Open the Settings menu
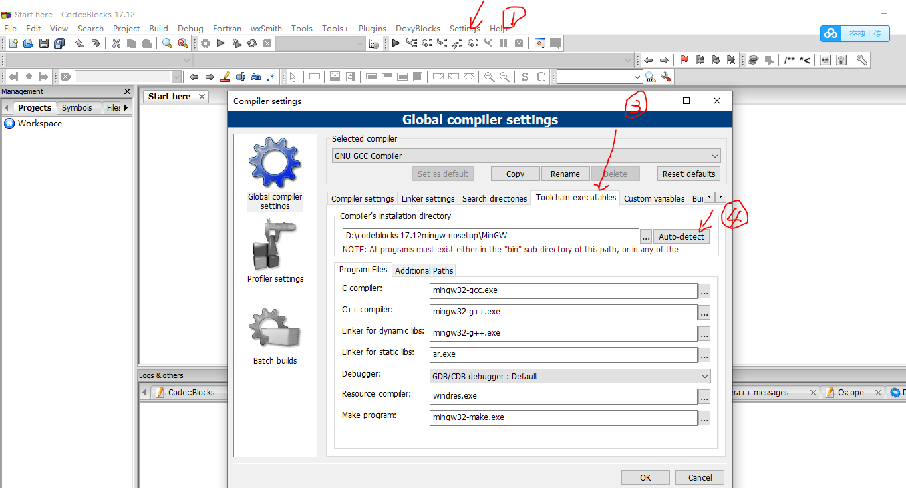Image resolution: width=906 pixels, height=488 pixels. coord(464,28)
